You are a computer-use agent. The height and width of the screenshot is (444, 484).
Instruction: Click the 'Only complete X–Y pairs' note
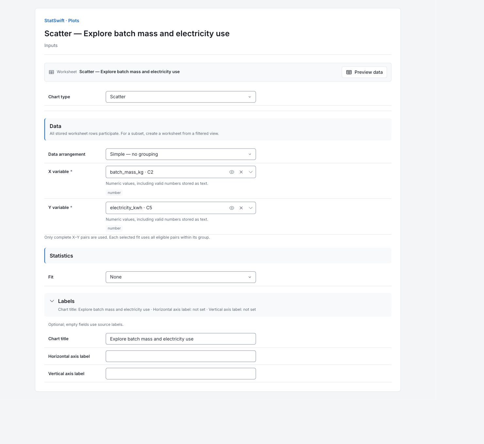tap(127, 237)
